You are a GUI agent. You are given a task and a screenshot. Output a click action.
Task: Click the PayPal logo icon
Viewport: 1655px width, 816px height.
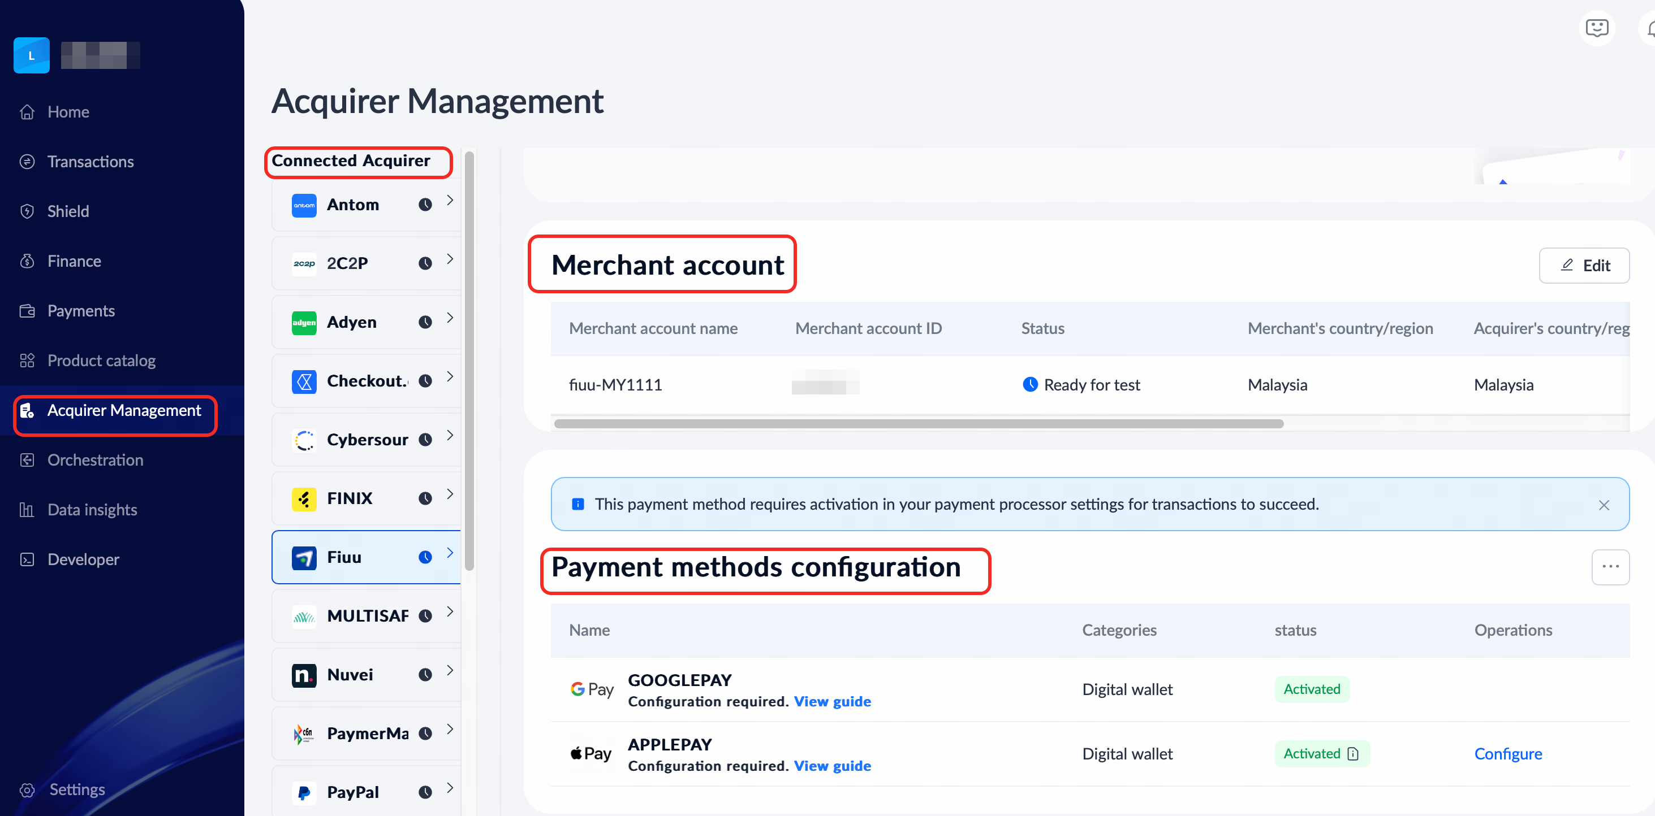(x=304, y=792)
